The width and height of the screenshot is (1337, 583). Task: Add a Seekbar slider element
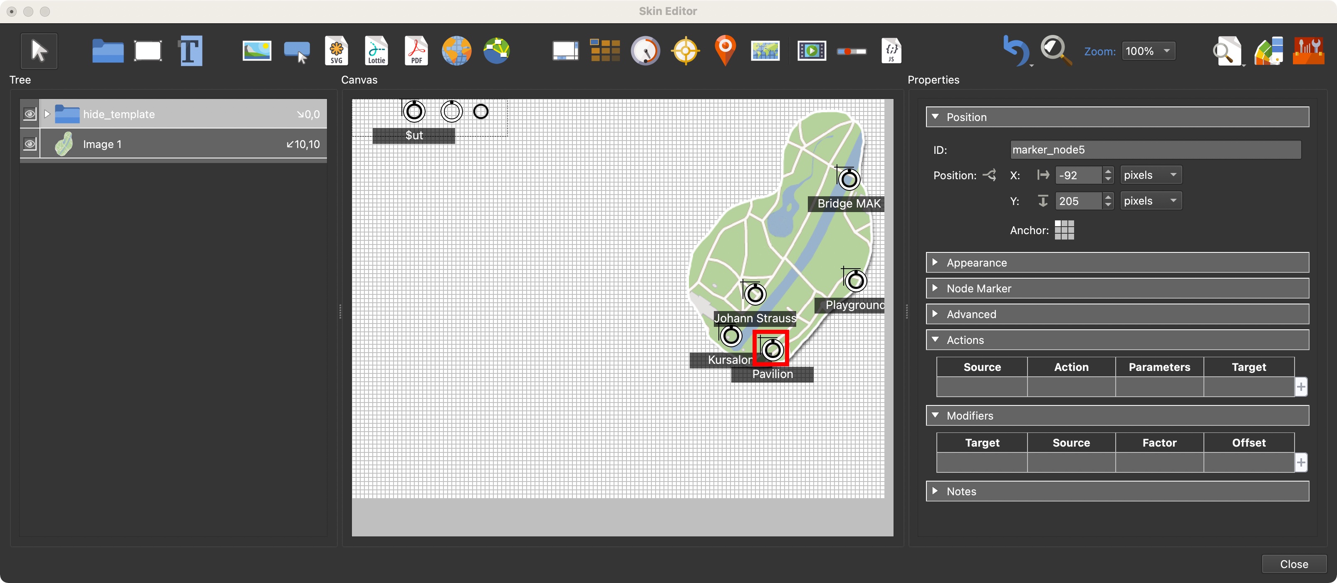[x=851, y=51]
